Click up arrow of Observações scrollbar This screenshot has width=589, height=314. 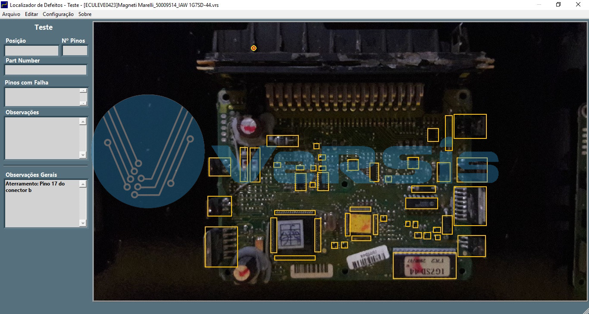point(83,121)
